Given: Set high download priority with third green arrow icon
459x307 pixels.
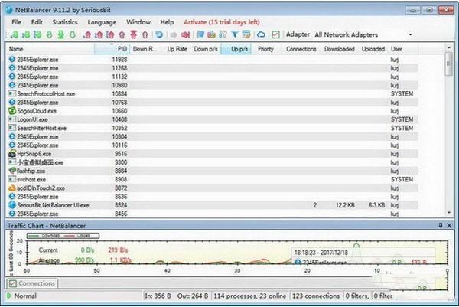Looking at the screenshot, I should pyautogui.click(x=37, y=35).
